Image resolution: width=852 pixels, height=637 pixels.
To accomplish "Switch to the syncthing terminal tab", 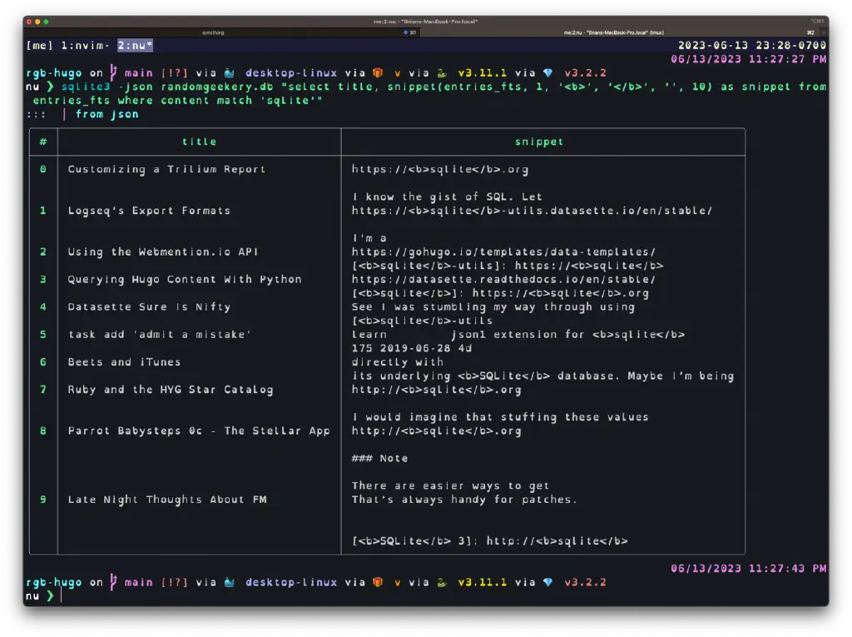I will [x=220, y=32].
